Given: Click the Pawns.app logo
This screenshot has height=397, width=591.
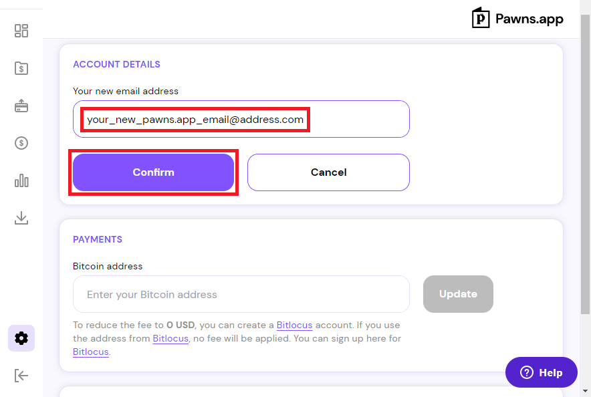Looking at the screenshot, I should [x=517, y=18].
